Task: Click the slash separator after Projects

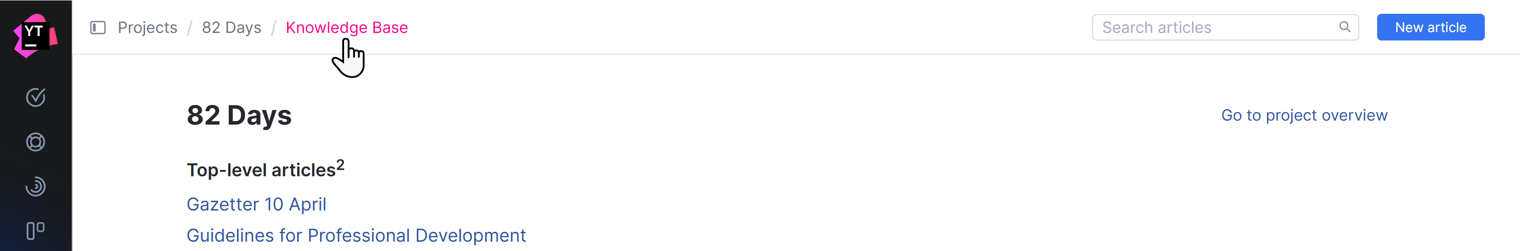Action: click(x=190, y=28)
